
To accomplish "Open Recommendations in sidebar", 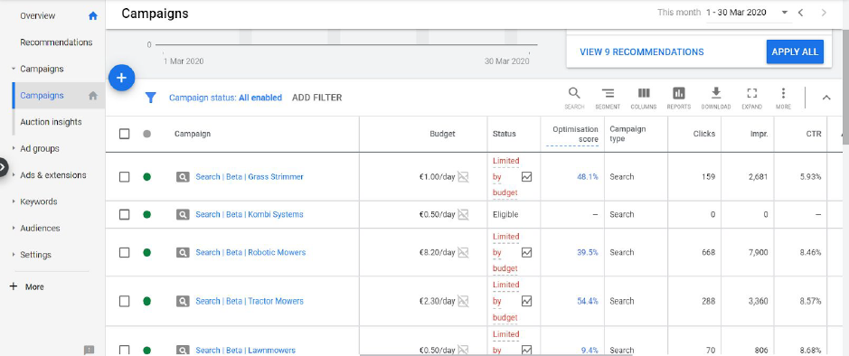I will point(56,42).
